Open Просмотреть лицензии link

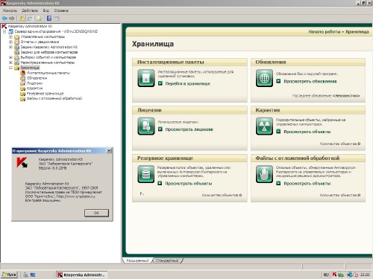[189, 129]
